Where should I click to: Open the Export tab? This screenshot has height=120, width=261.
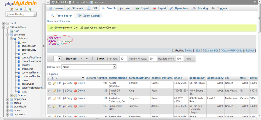(x=142, y=8)
